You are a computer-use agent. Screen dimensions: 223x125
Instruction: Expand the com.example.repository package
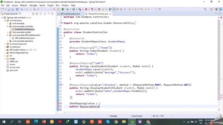(x=8, y=41)
